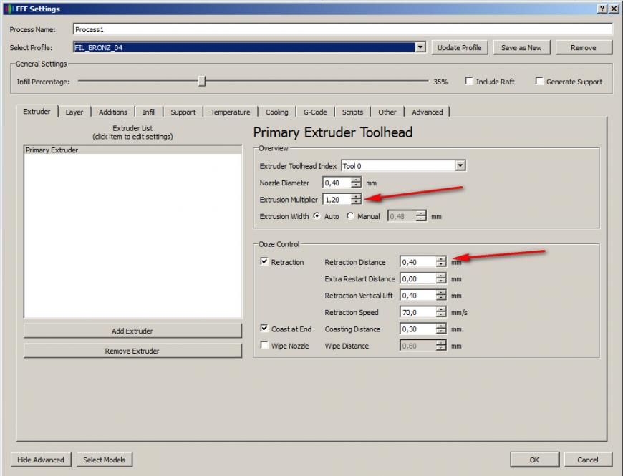Screen dimensions: 623x476
Task: Click Retraction Vertical Lift spinner
Action: click(x=441, y=296)
